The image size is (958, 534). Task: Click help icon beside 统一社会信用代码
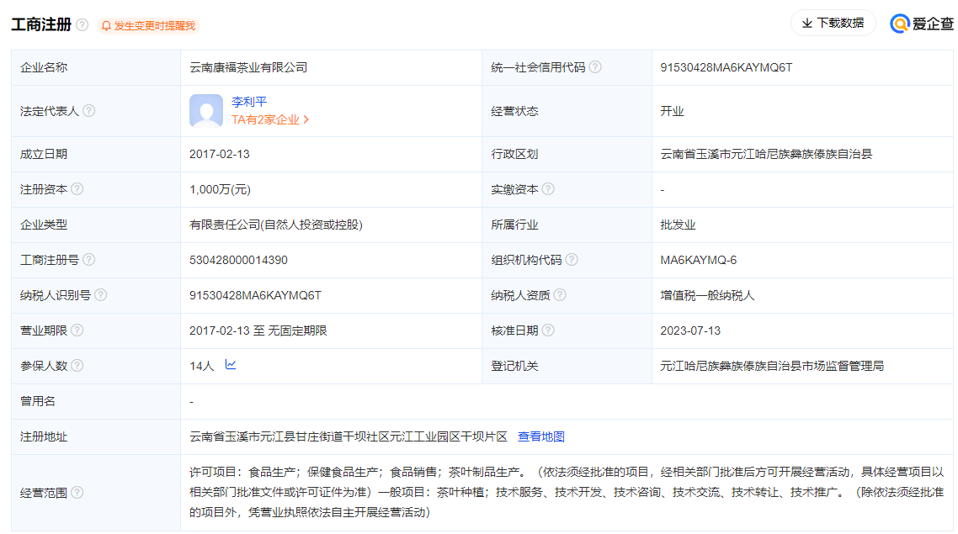click(595, 67)
